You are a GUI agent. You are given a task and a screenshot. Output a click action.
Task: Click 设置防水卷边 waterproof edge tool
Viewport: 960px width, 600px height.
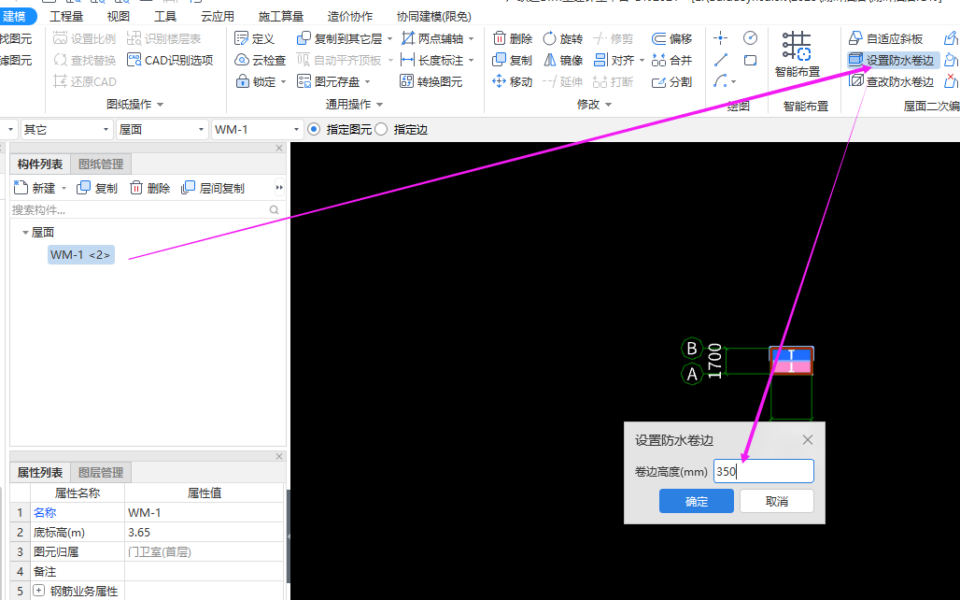(891, 60)
